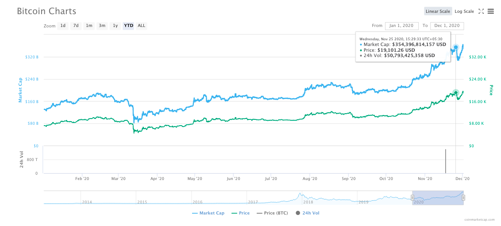
Task: Click the Nov '20 axis label
Action: [x=424, y=179]
